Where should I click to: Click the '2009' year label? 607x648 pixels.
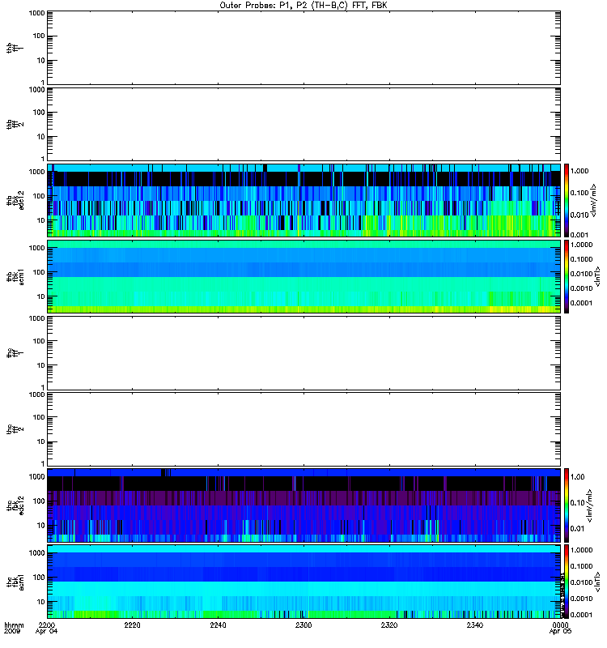click(11, 631)
